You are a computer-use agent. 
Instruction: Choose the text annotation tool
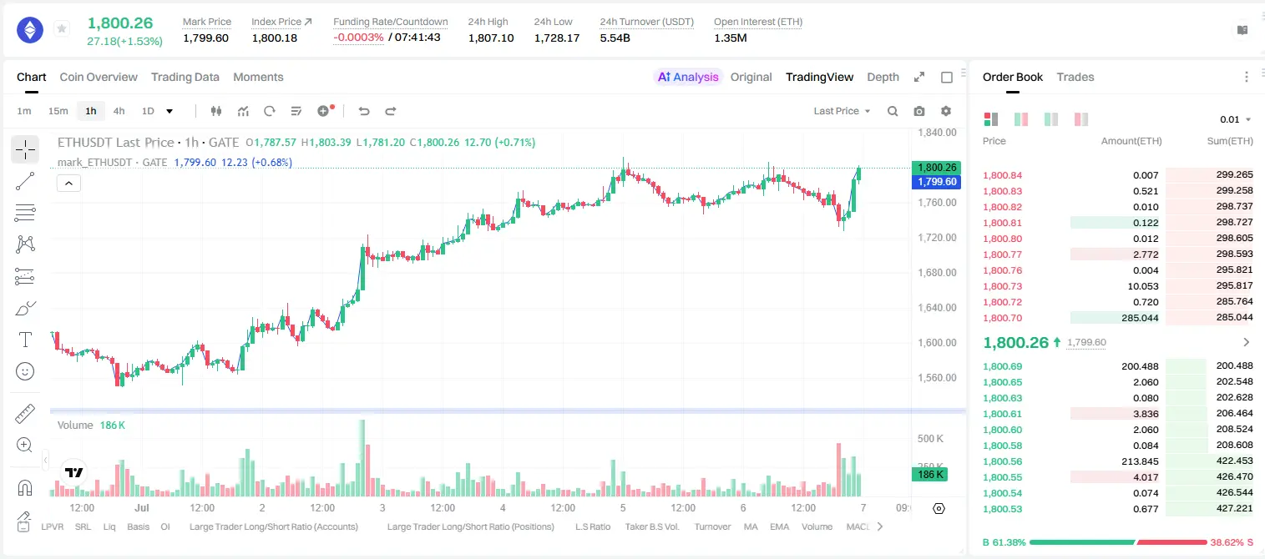(x=25, y=340)
